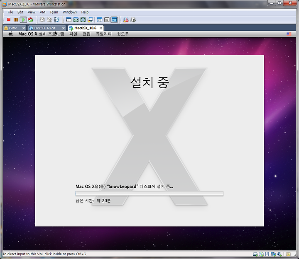The image size is (299, 259).
Task: Click the 남은 시간: 약 20분 text
Action: [x=93, y=201]
